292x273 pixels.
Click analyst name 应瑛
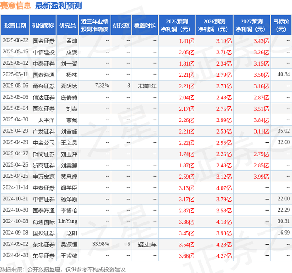72,52
